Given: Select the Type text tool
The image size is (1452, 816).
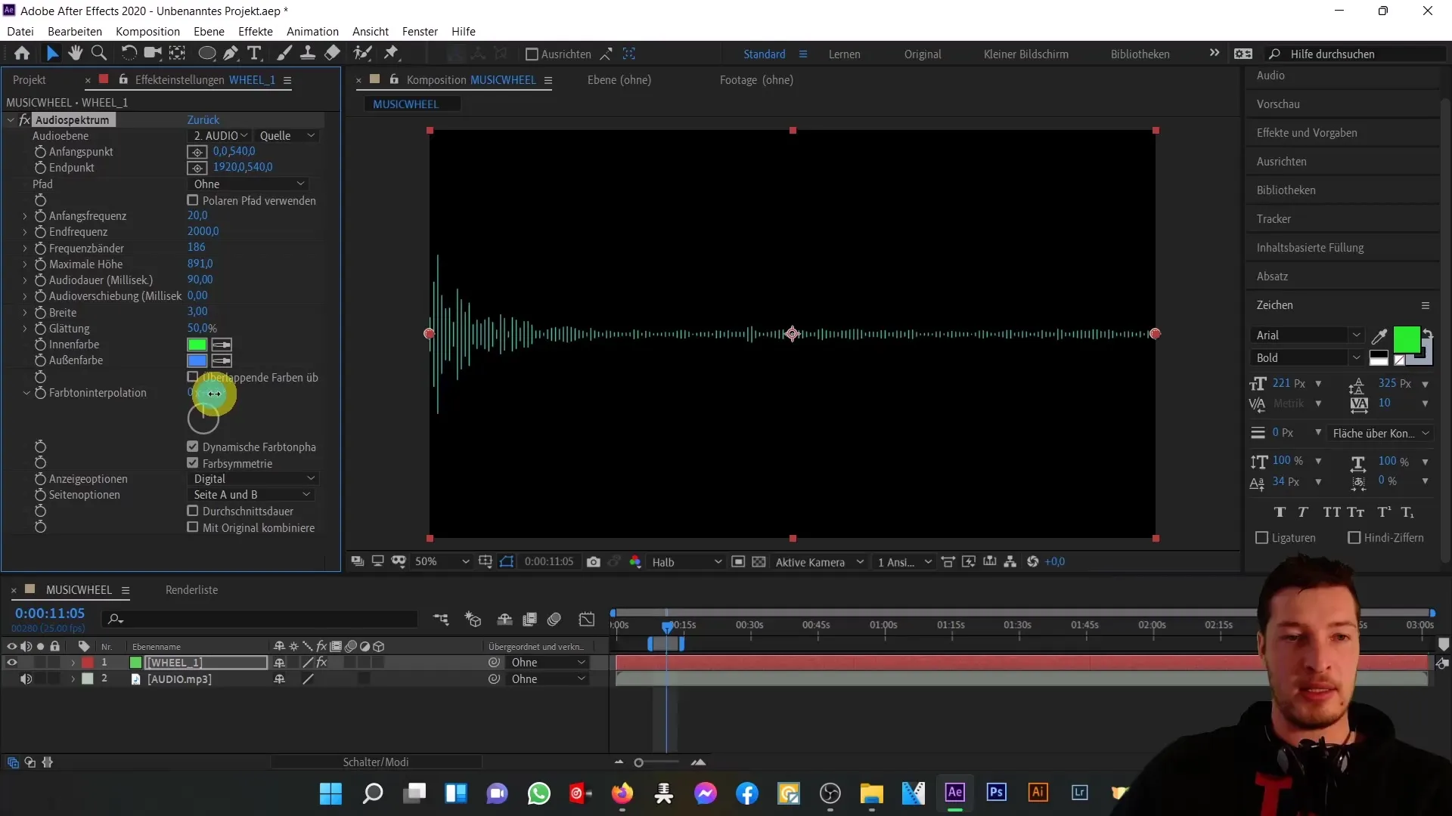Looking at the screenshot, I should click(x=255, y=54).
